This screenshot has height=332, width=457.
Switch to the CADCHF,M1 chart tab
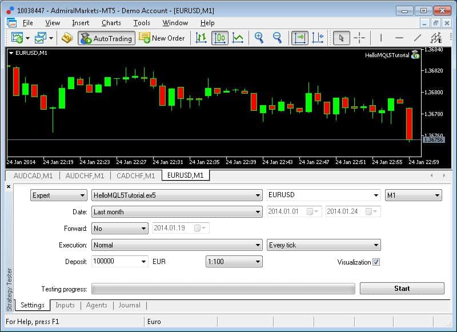pyautogui.click(x=135, y=176)
